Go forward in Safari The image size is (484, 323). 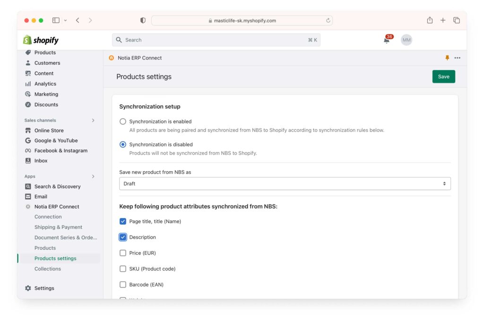pos(90,20)
